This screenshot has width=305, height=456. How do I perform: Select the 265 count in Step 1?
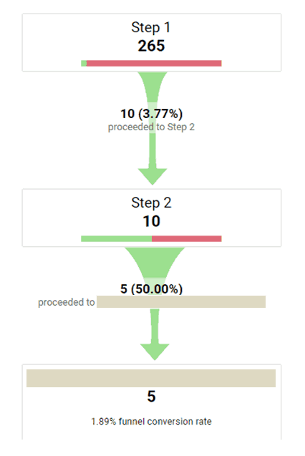tap(151, 46)
